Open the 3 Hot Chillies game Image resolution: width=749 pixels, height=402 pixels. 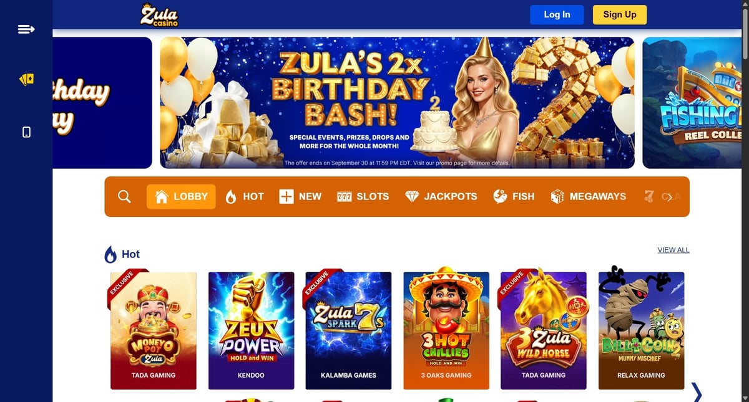pyautogui.click(x=446, y=331)
